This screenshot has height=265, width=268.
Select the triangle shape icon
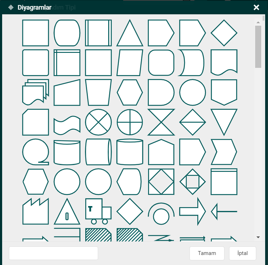tap(130, 33)
